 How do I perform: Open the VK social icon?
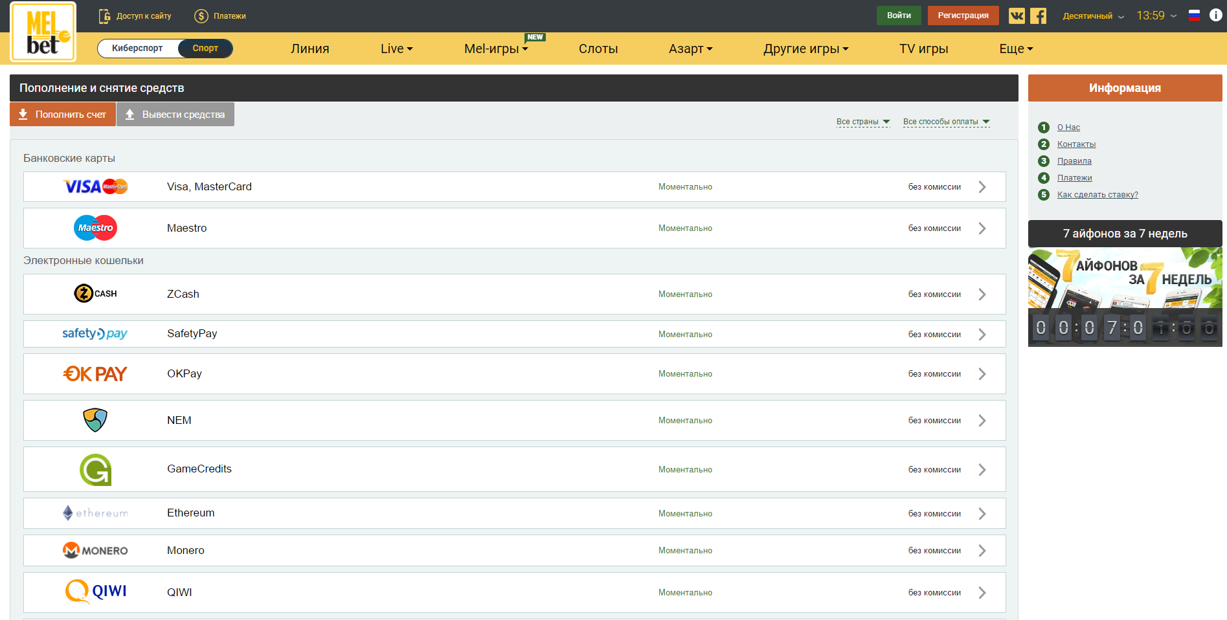click(1017, 16)
